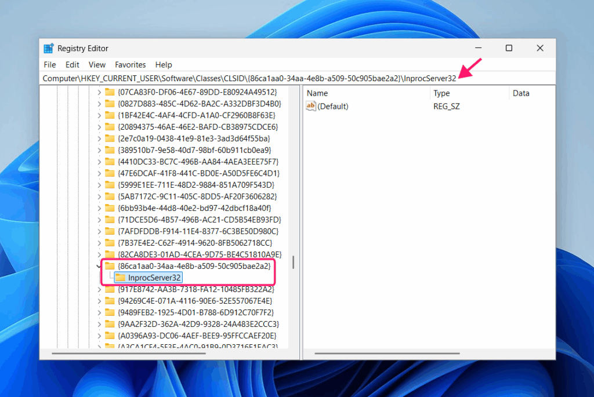Viewport: 594px width, 397px height.
Task: Maximize the Registry Editor window
Action: [x=509, y=48]
